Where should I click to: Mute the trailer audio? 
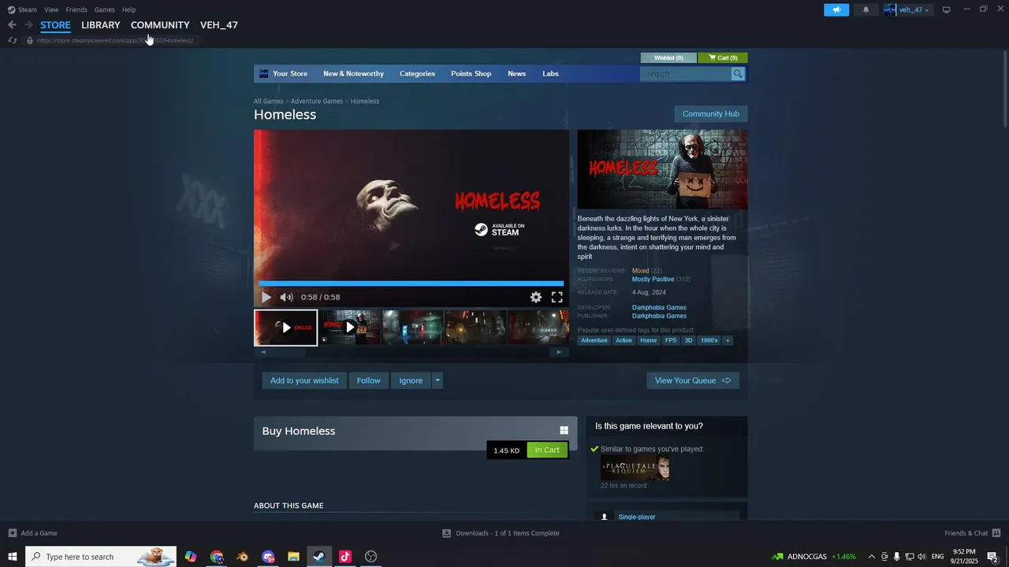(286, 297)
